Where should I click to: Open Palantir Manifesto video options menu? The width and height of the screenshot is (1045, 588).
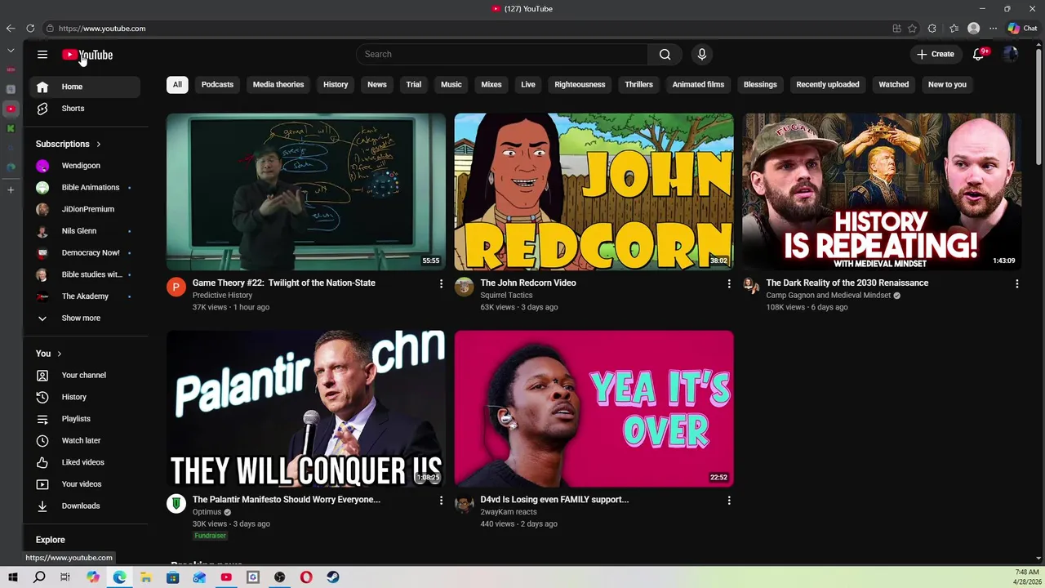(x=441, y=500)
